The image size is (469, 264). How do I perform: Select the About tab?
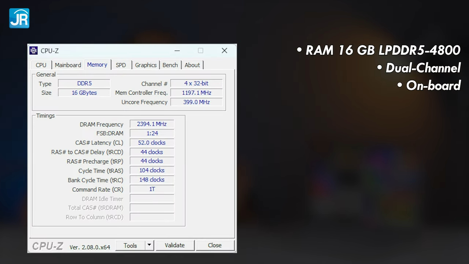point(192,65)
